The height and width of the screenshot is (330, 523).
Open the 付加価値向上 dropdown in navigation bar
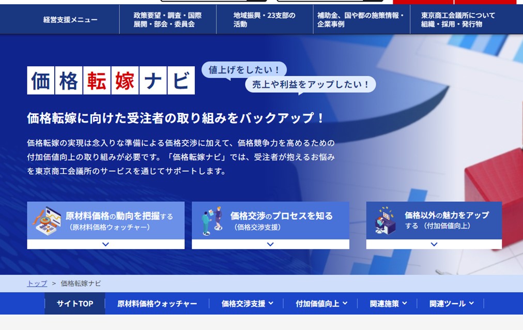pos(321,304)
